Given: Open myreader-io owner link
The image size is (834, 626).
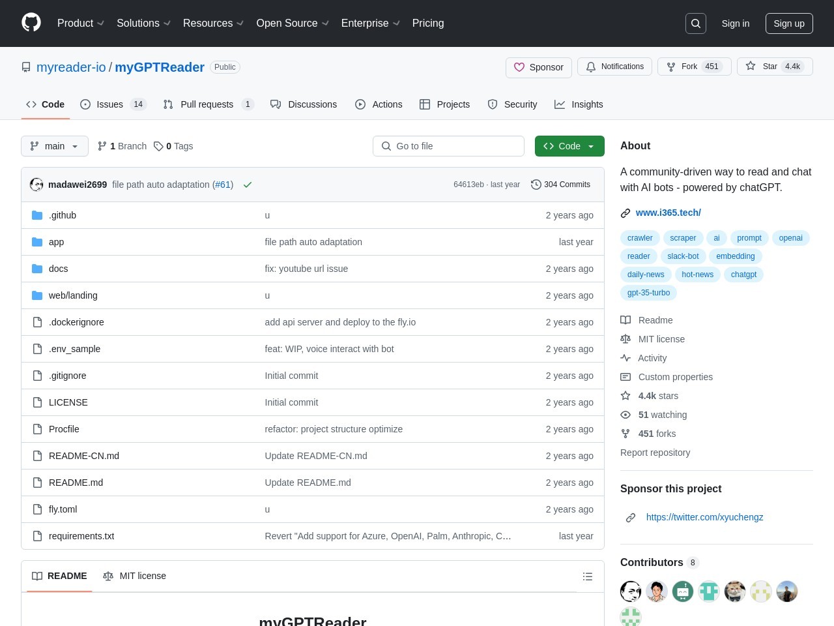Looking at the screenshot, I should click(x=71, y=67).
